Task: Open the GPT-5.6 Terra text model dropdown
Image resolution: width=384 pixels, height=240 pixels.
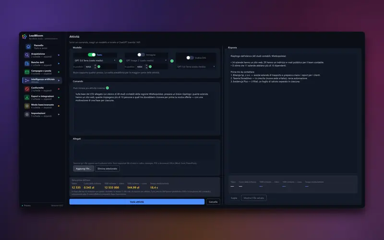Action: coord(95,60)
